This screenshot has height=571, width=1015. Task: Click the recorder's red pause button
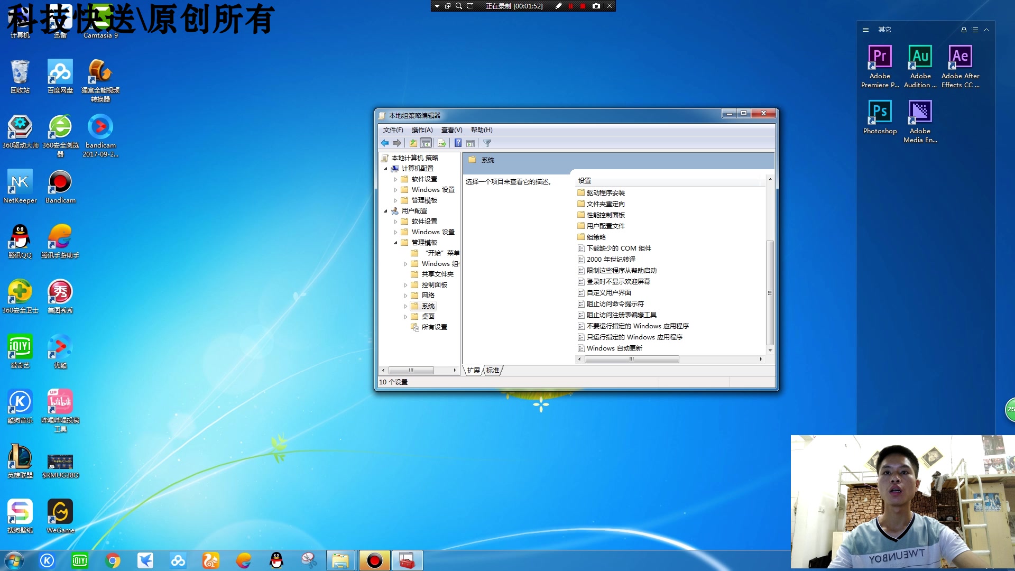click(570, 6)
